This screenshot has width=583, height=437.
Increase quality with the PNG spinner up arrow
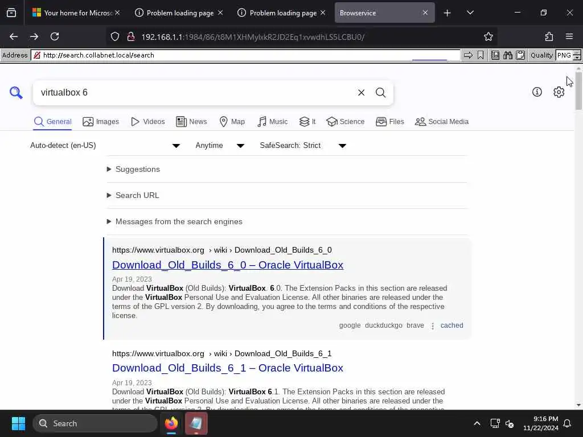click(577, 53)
